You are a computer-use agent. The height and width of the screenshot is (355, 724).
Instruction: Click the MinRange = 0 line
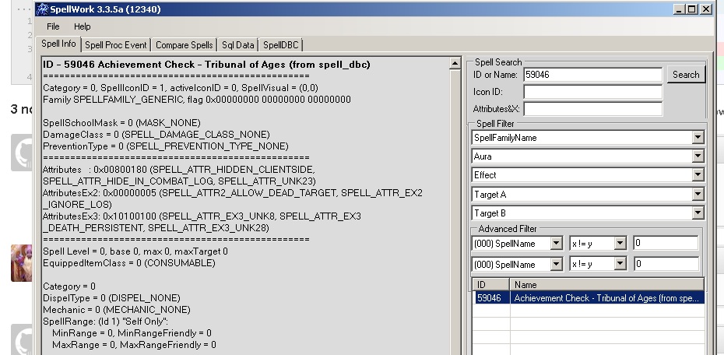(x=132, y=333)
